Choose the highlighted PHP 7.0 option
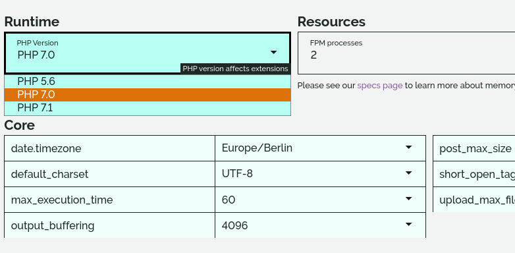This screenshot has width=515, height=253. [x=148, y=95]
